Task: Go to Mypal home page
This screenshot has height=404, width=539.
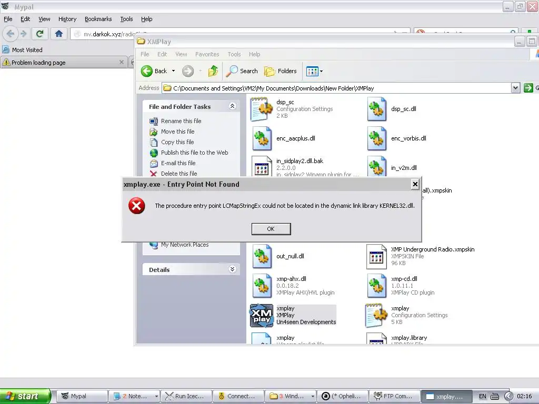Action: click(59, 34)
